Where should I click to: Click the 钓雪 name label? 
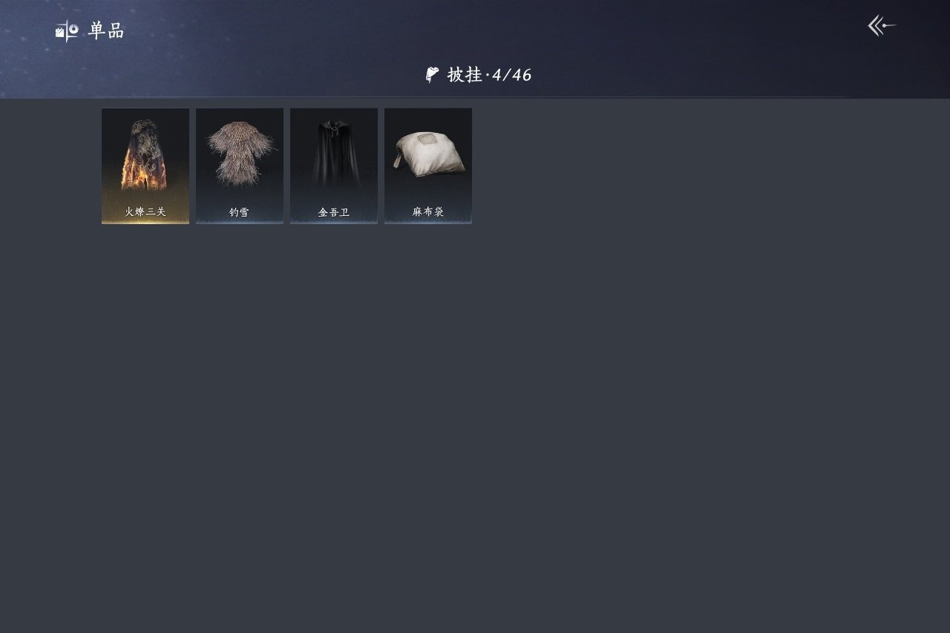[239, 212]
